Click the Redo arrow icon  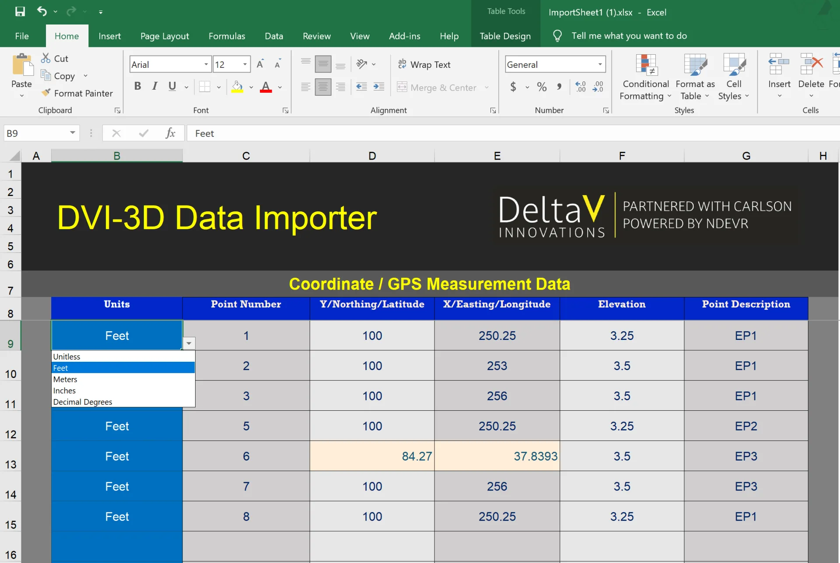(71, 11)
